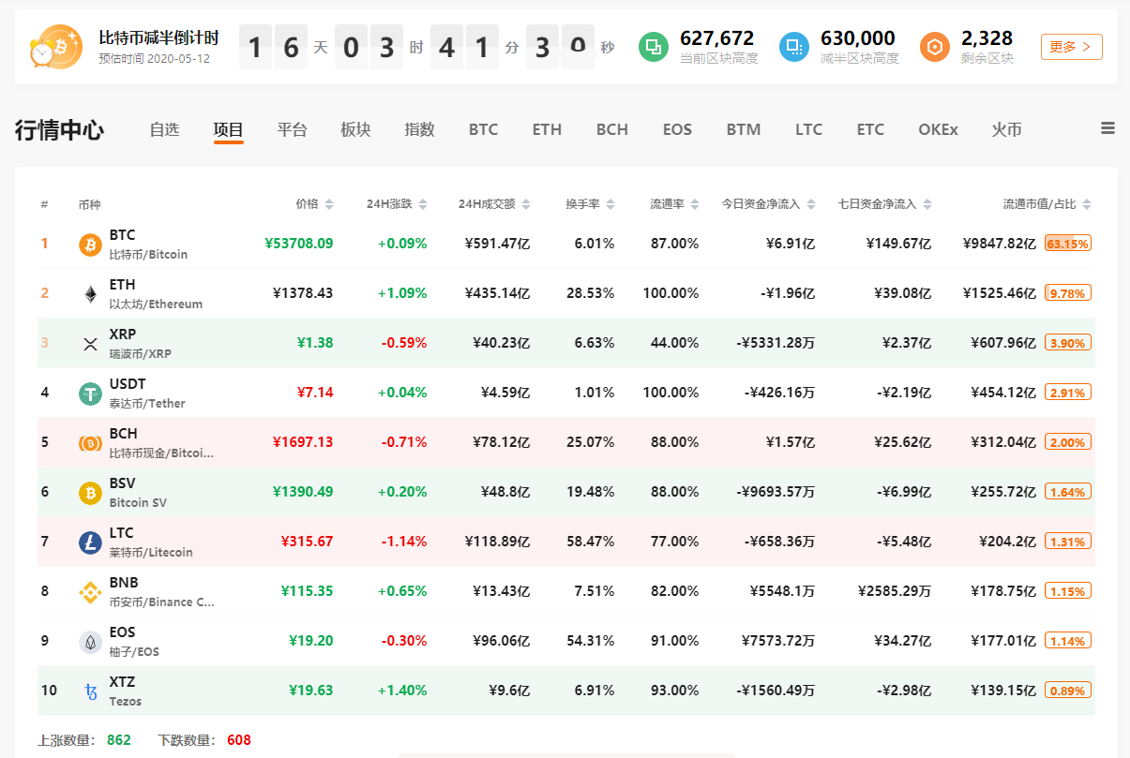The height and width of the screenshot is (758, 1130).
Task: Sort by 今日资金净流入 column arrows
Action: pyautogui.click(x=810, y=204)
